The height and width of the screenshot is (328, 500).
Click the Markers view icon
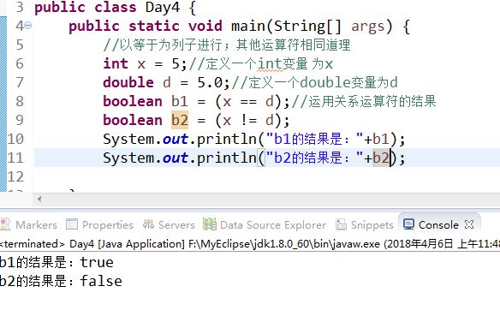5,224
